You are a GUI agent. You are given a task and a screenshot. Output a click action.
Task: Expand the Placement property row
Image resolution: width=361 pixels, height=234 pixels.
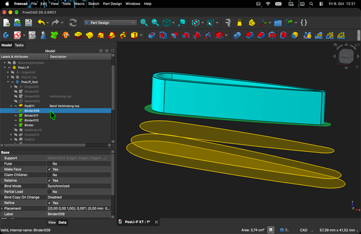pos(2,209)
